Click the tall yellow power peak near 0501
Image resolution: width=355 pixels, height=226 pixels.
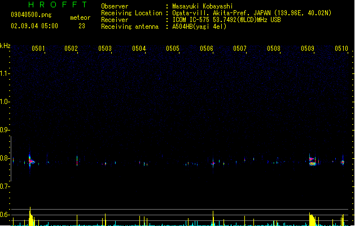(30, 217)
